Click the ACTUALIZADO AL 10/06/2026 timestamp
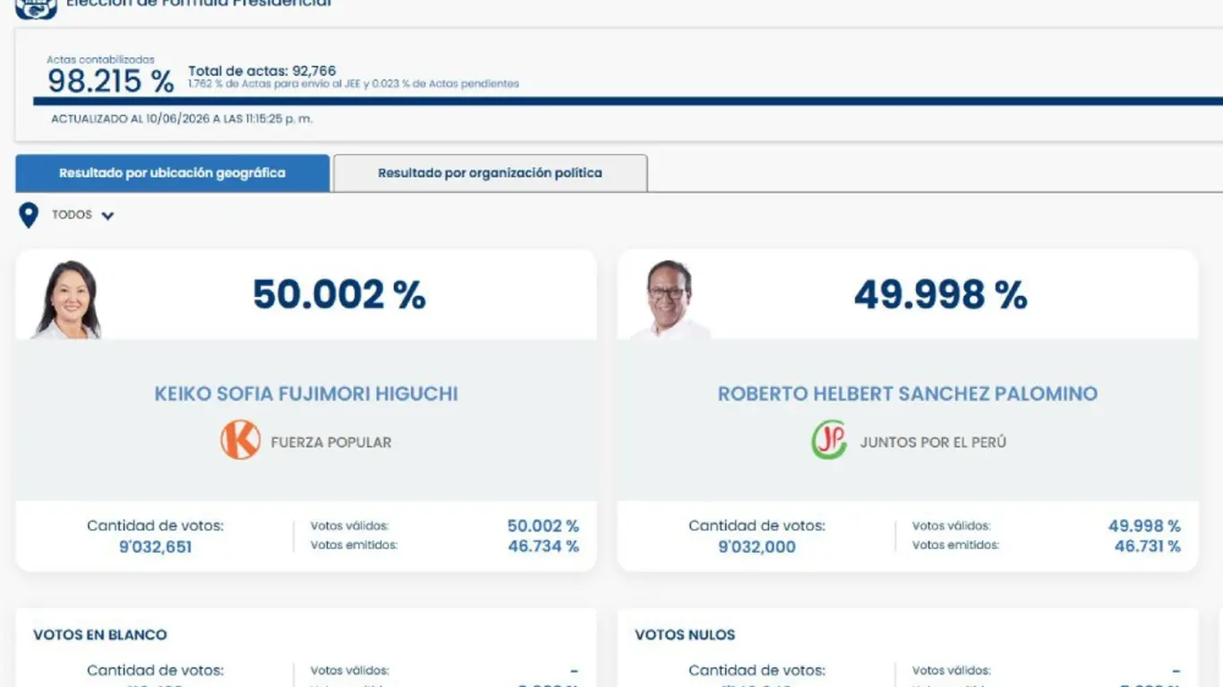Image resolution: width=1223 pixels, height=687 pixels. pos(182,118)
